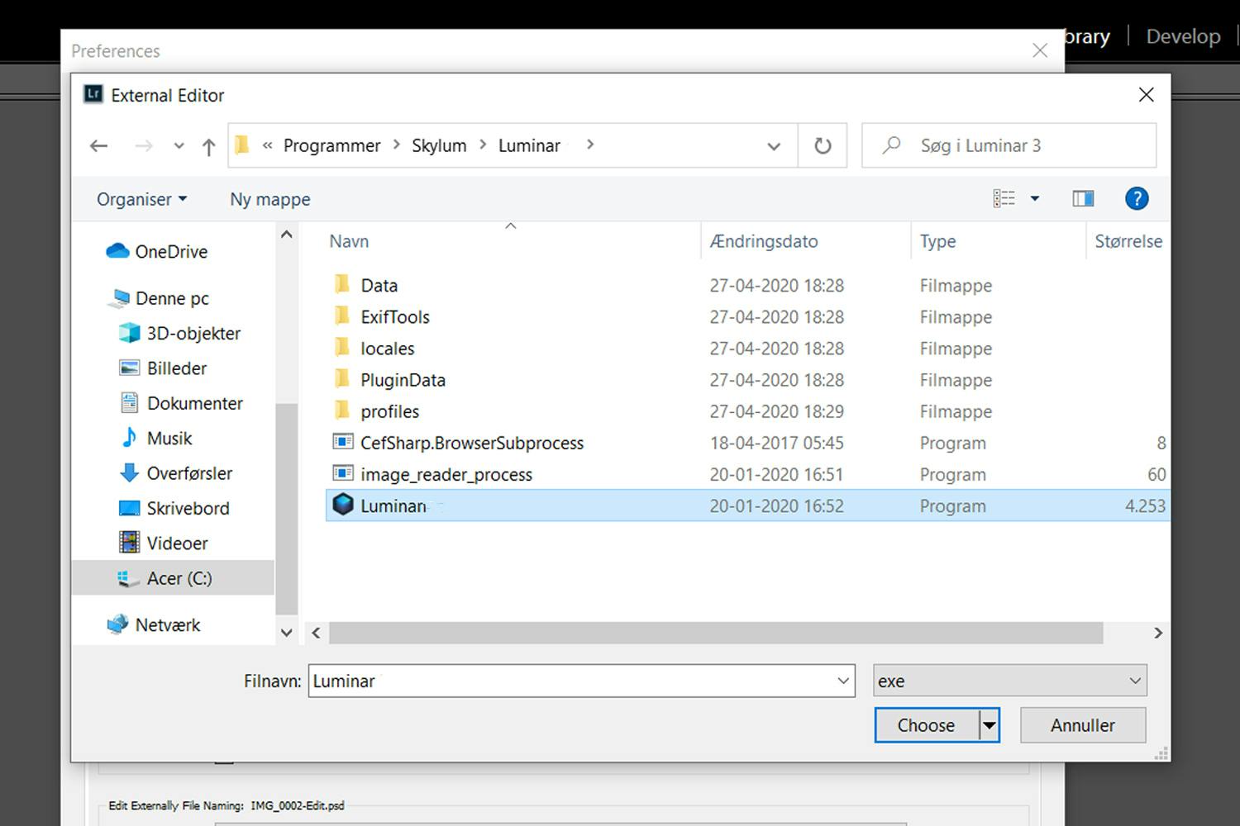Sort by the Type column header
Screen dimensions: 1240x826
click(937, 241)
